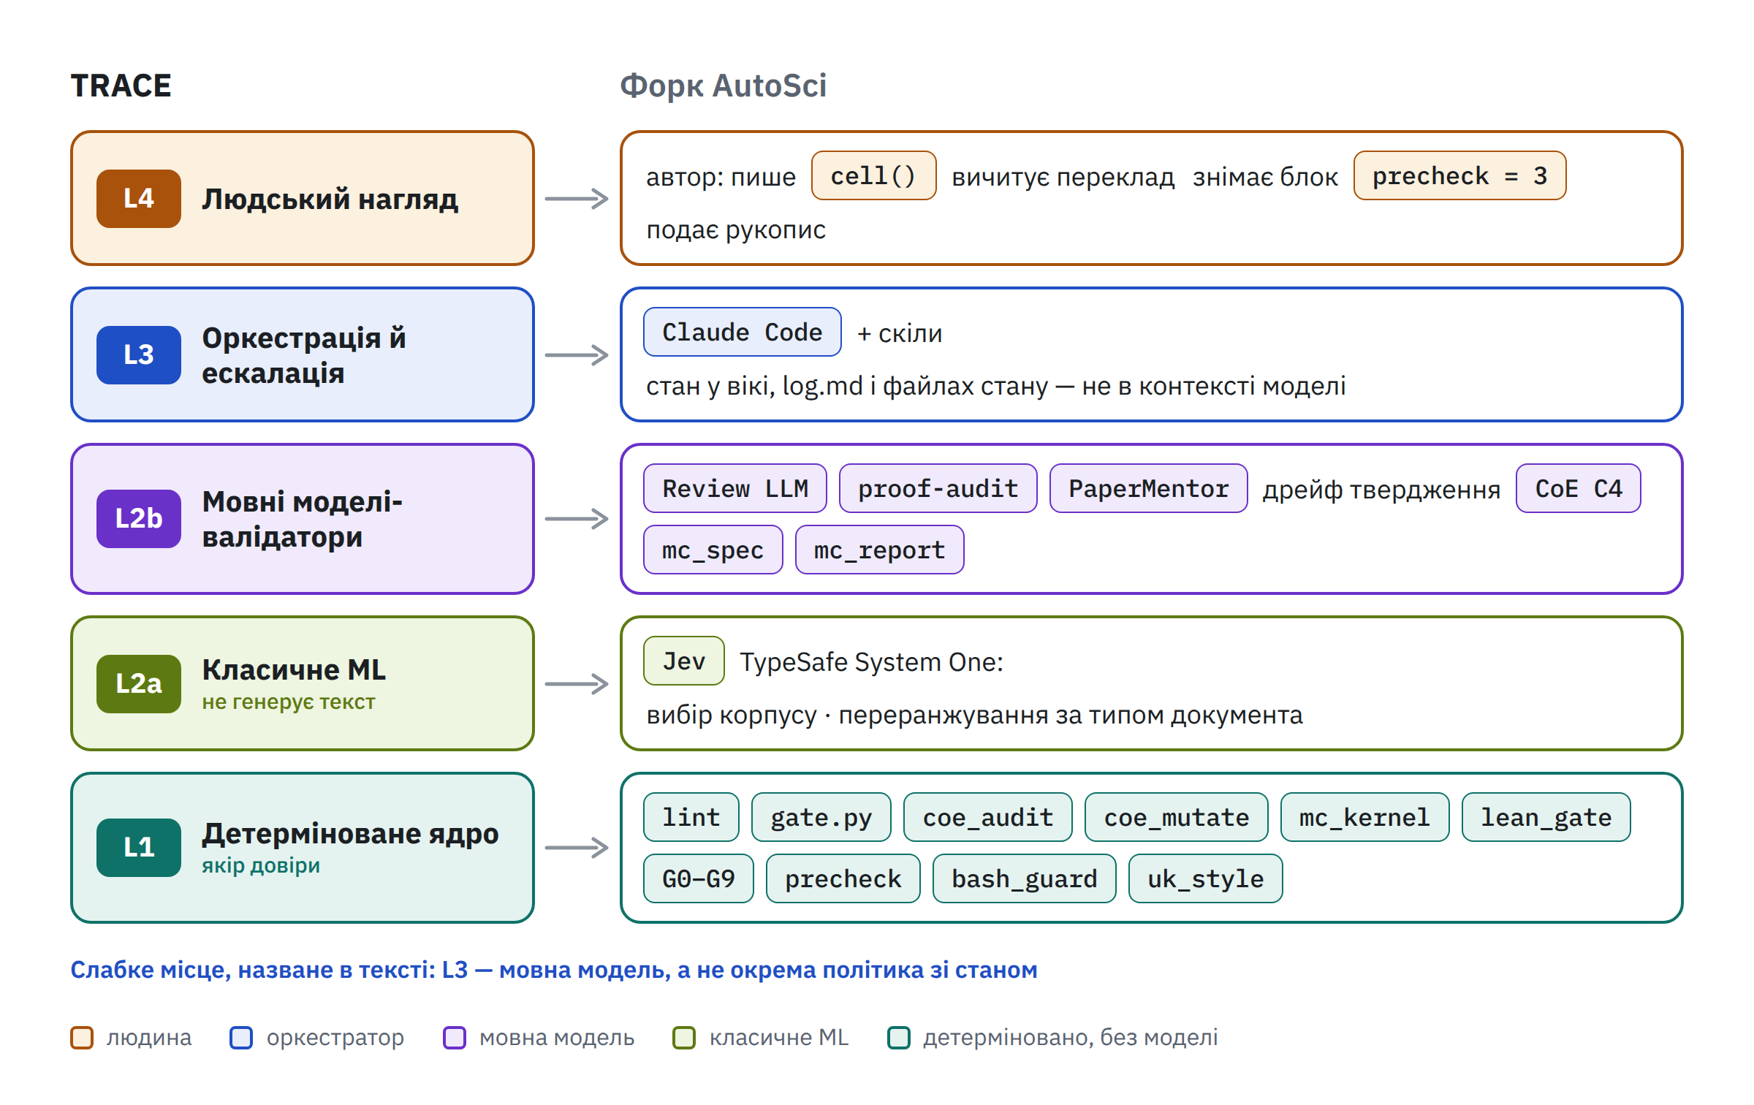Select the 'precheck = 3' chip
Image resolution: width=1754 pixels, height=1105 pixels.
point(1459,176)
